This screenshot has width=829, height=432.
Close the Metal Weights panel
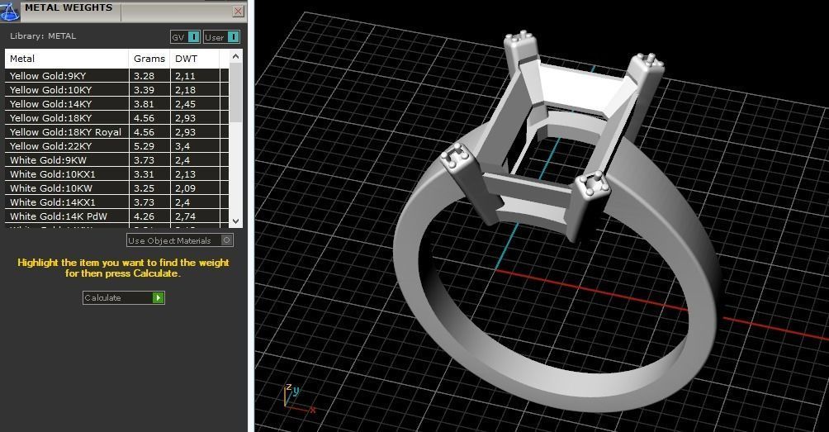[x=239, y=11]
